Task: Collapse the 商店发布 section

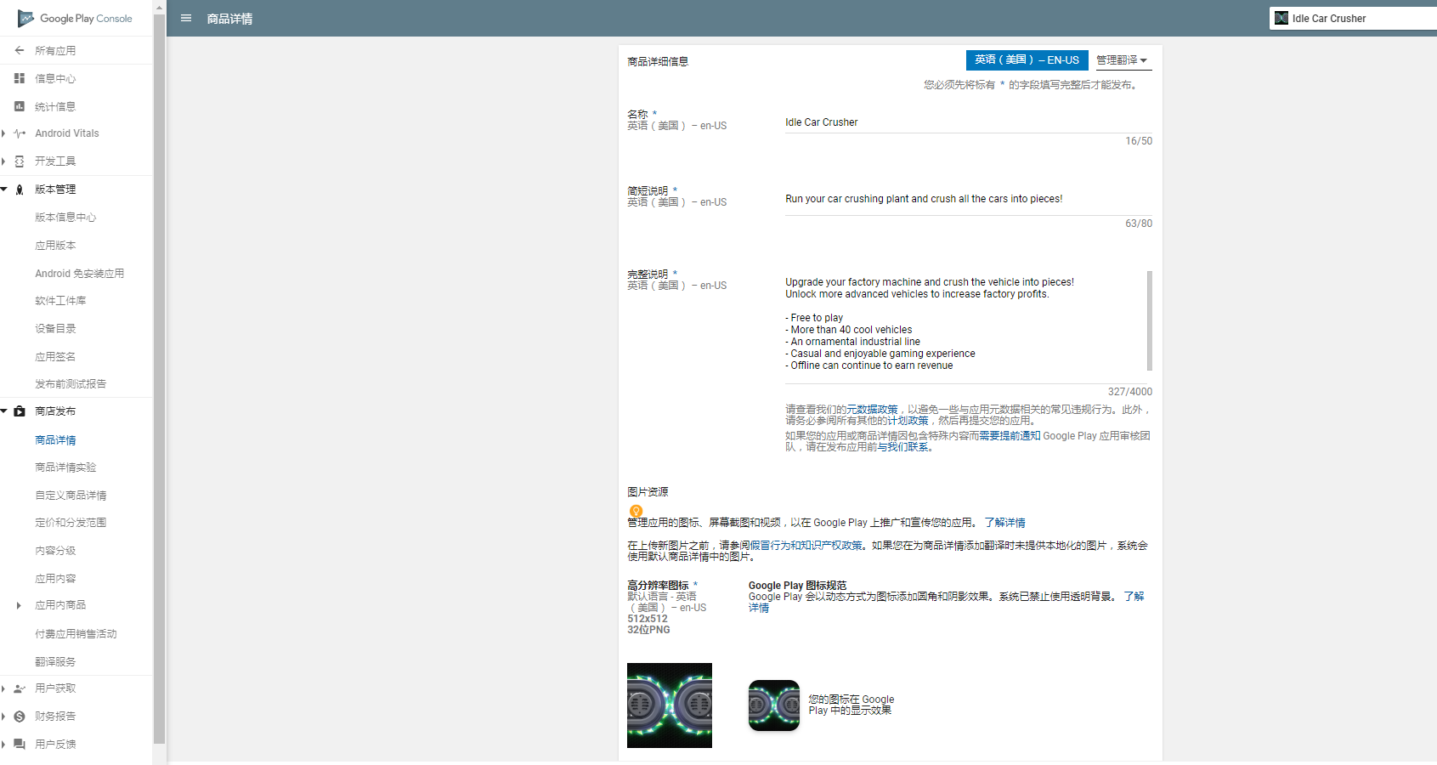Action: 4,411
